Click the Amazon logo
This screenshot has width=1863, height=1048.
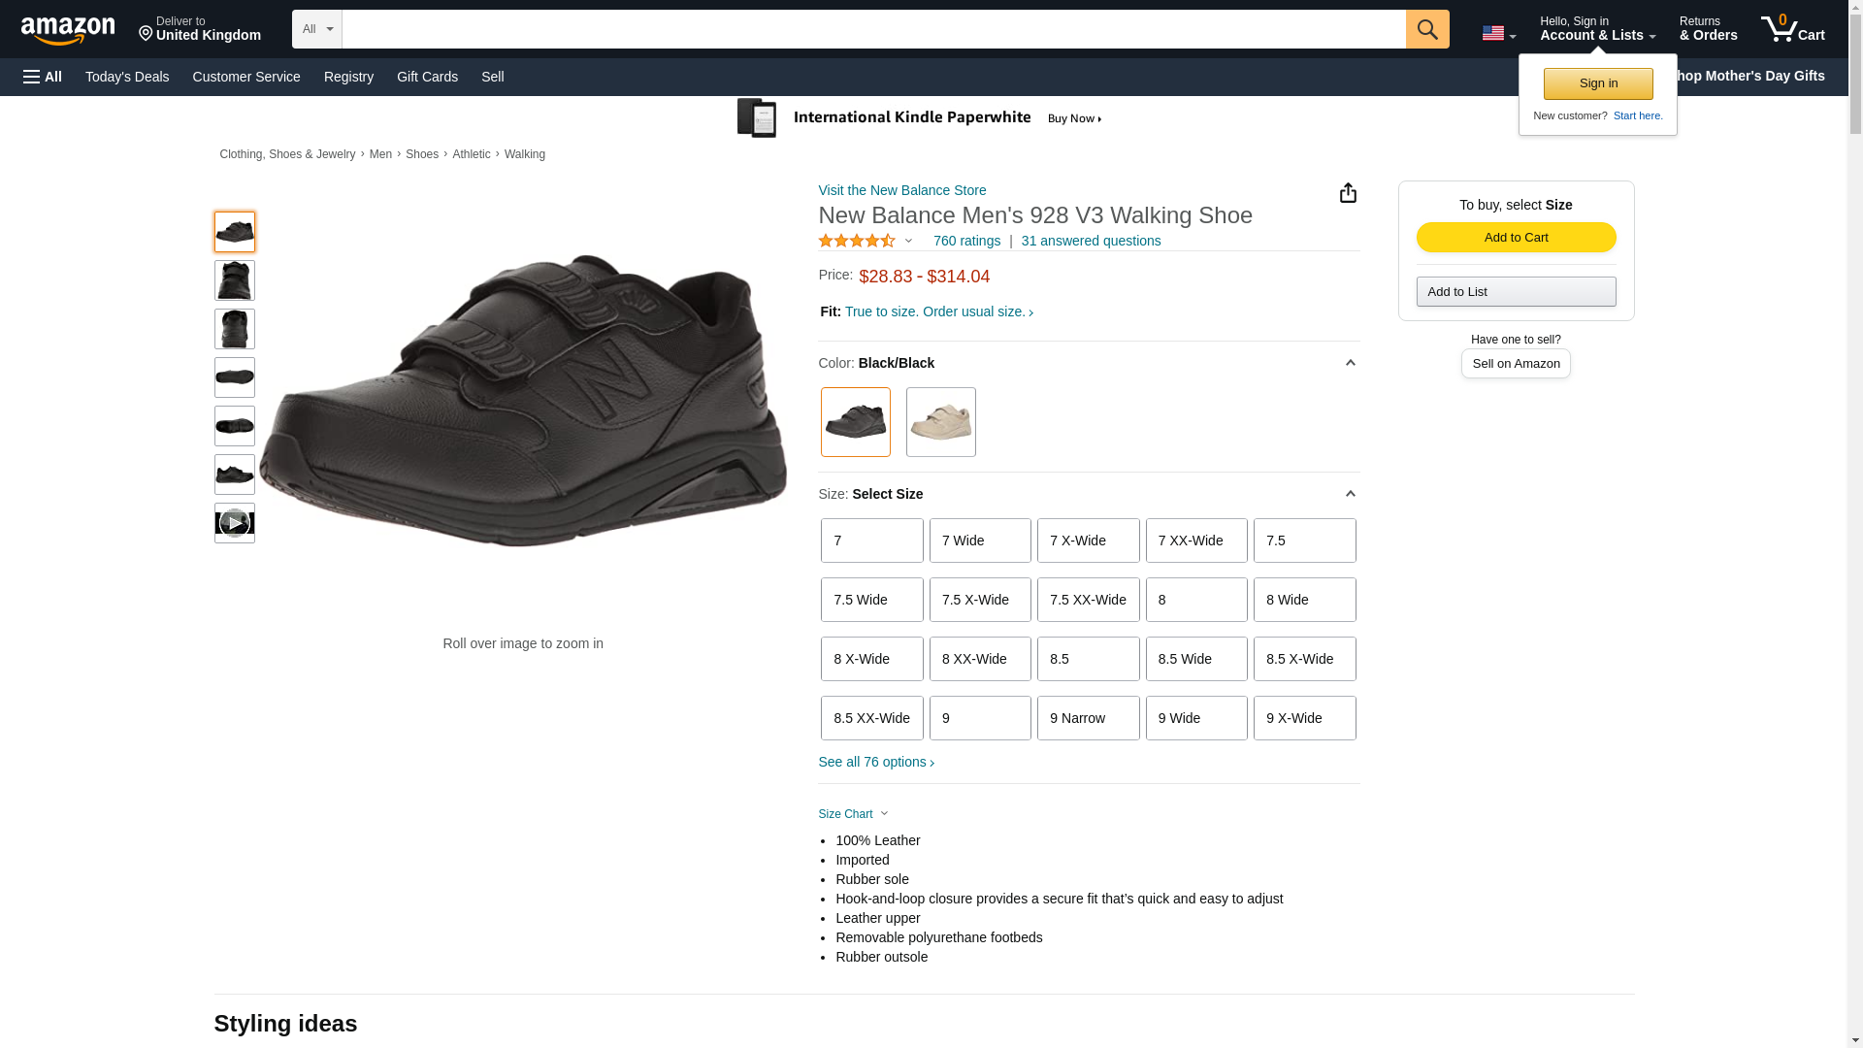(68, 30)
